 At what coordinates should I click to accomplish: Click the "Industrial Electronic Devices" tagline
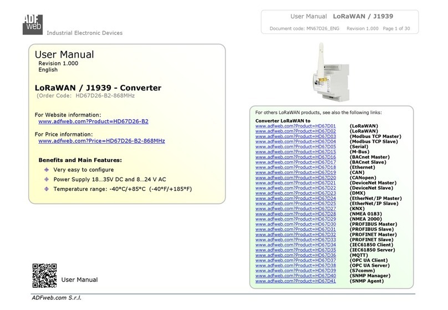point(85,33)
